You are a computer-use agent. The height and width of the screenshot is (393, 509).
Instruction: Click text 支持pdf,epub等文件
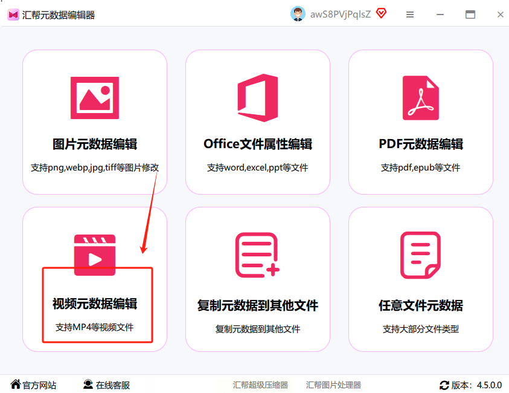tap(420, 167)
